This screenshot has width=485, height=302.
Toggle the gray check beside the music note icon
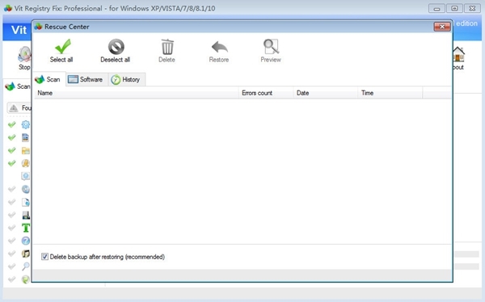pos(12,254)
